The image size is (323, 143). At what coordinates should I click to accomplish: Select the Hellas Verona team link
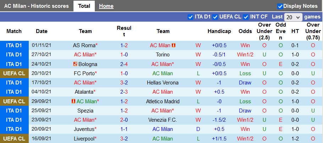point(163,83)
